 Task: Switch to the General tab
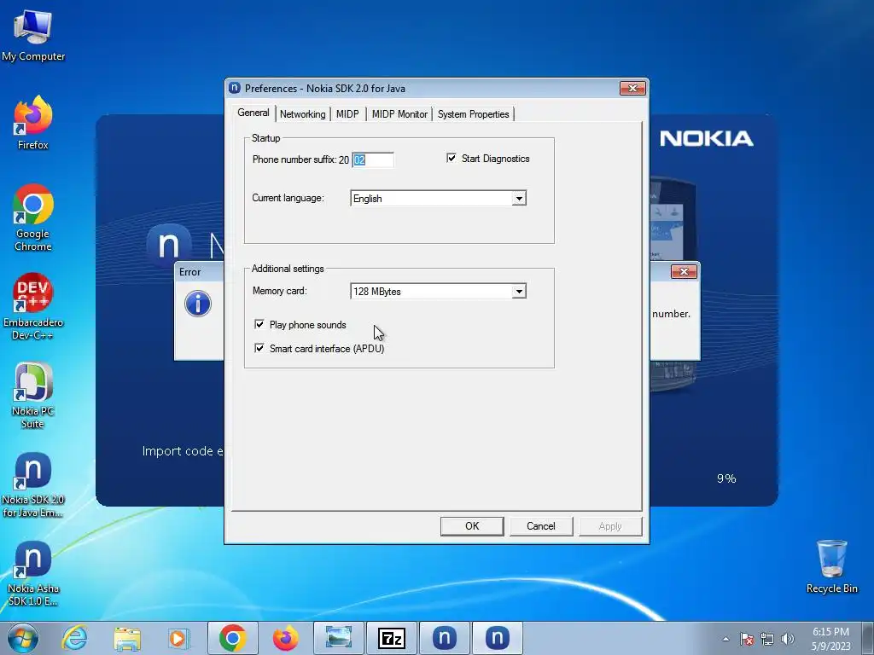253,113
